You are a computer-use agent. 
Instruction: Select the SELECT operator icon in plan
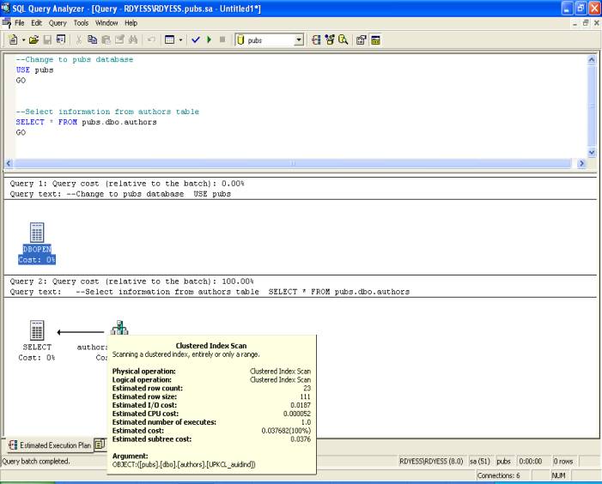36,330
